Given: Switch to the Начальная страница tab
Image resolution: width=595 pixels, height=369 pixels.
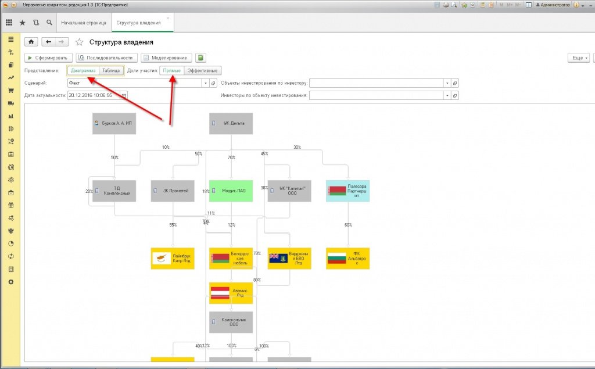Looking at the screenshot, I should coord(84,23).
